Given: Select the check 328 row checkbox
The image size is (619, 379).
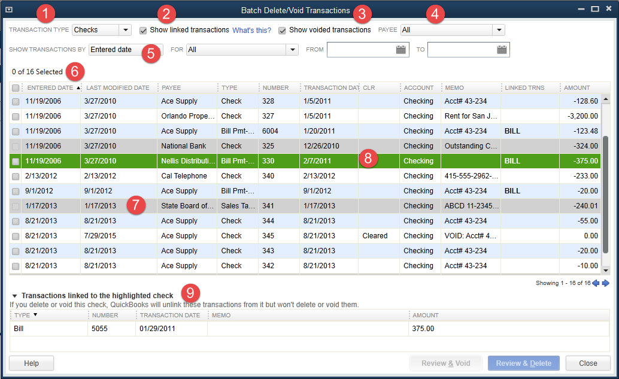Looking at the screenshot, I should pos(16,101).
